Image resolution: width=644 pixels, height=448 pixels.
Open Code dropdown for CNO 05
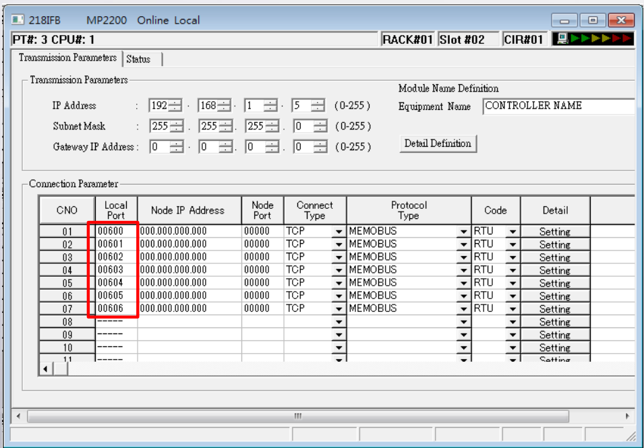(513, 283)
